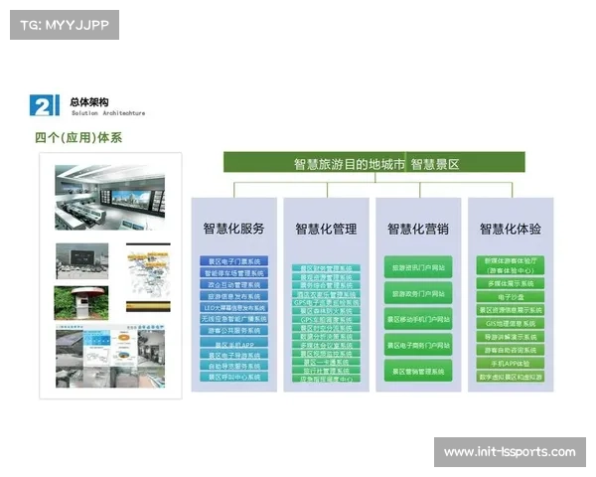Viewport: 596px width, 477px height.
Task: Click the 景区电子导游系统 box
Action: (x=234, y=354)
